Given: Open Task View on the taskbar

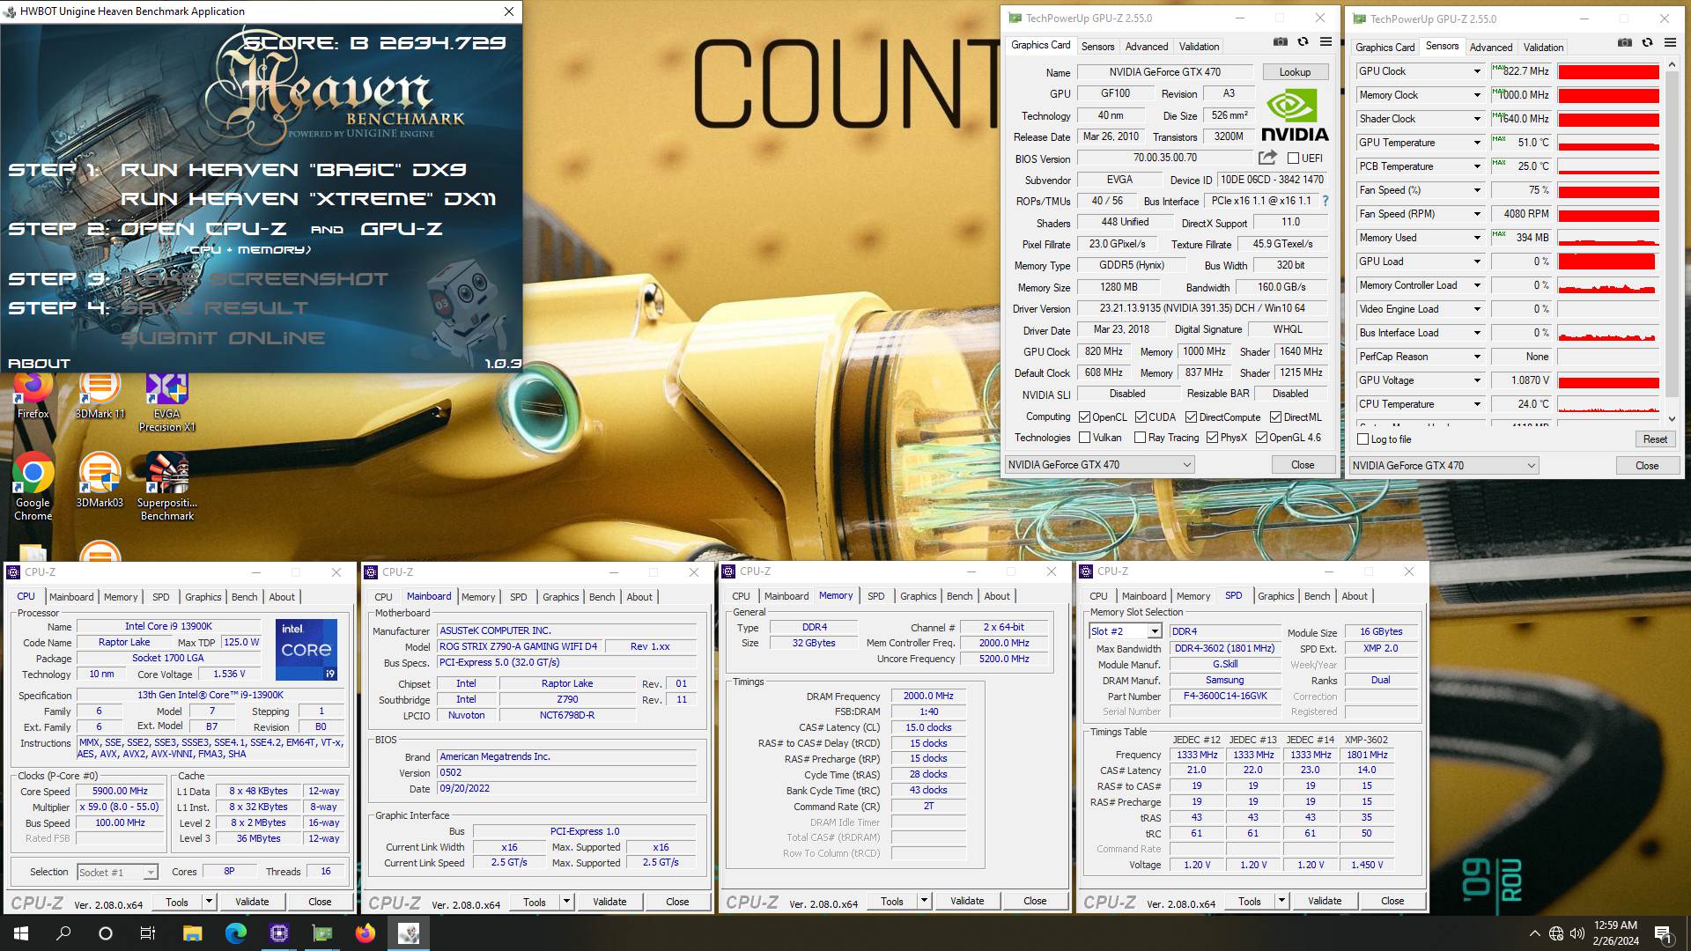Looking at the screenshot, I should click(148, 933).
